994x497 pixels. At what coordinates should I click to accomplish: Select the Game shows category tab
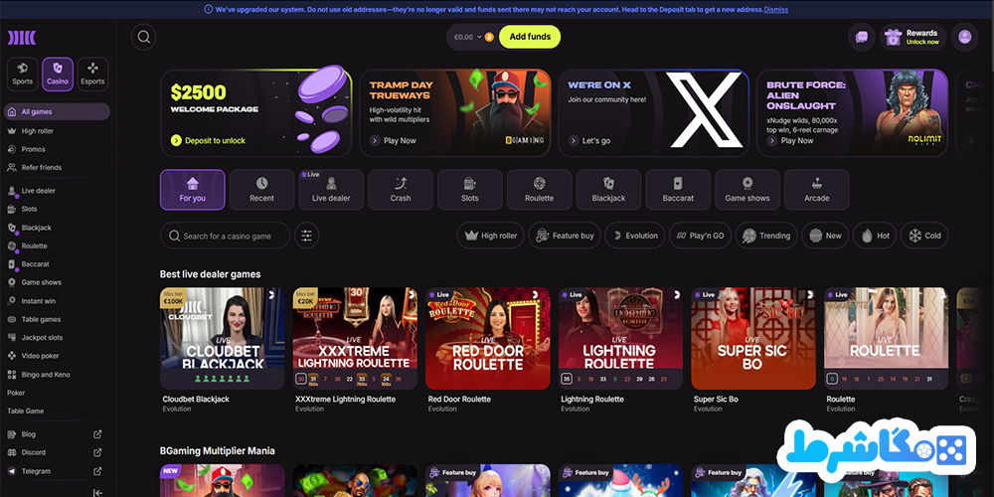(747, 190)
